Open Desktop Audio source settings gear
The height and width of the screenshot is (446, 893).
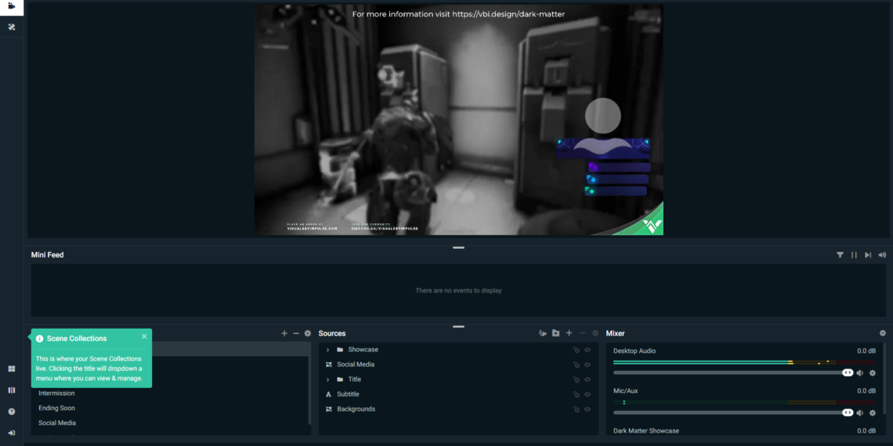(872, 373)
